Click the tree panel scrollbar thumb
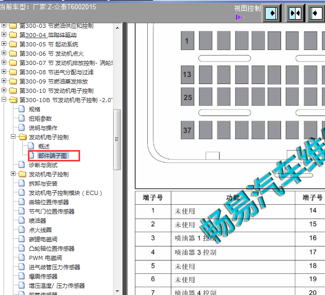Screen dimensions: 325x295 click(x=117, y=139)
